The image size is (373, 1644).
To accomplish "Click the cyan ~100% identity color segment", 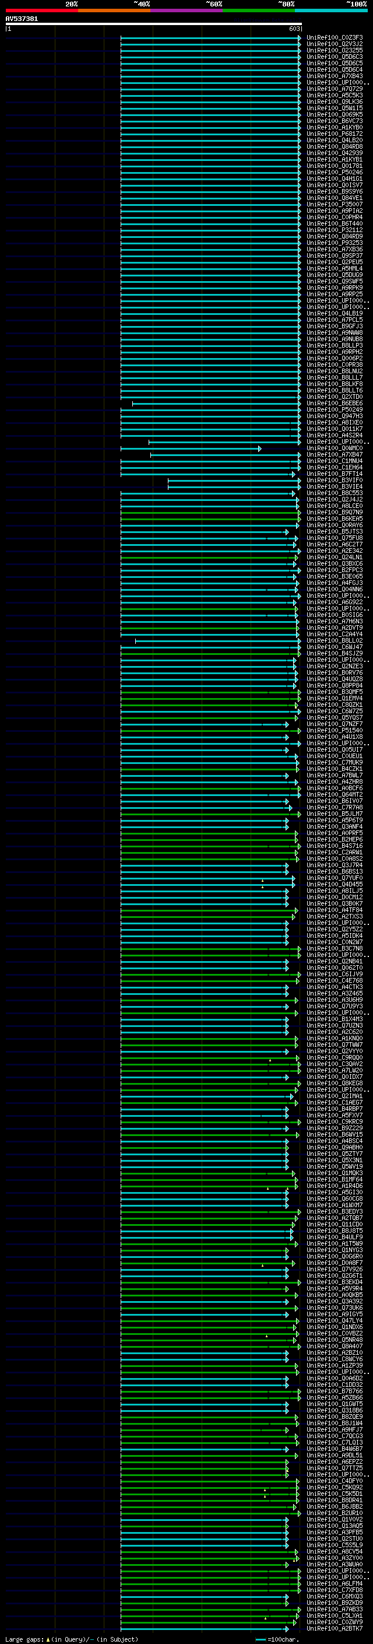I will coord(332,10).
